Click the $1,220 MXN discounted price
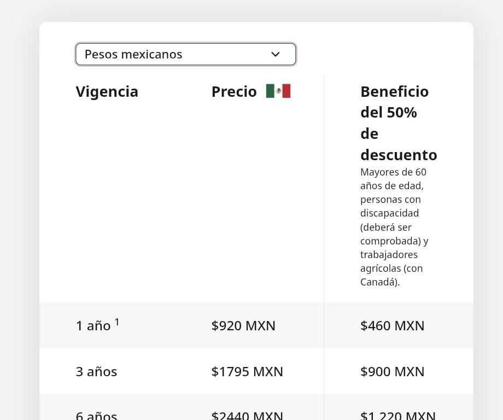Screen dimensions: 503x420 397,416
